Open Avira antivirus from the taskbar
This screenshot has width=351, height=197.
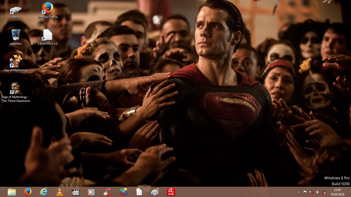click(x=171, y=192)
